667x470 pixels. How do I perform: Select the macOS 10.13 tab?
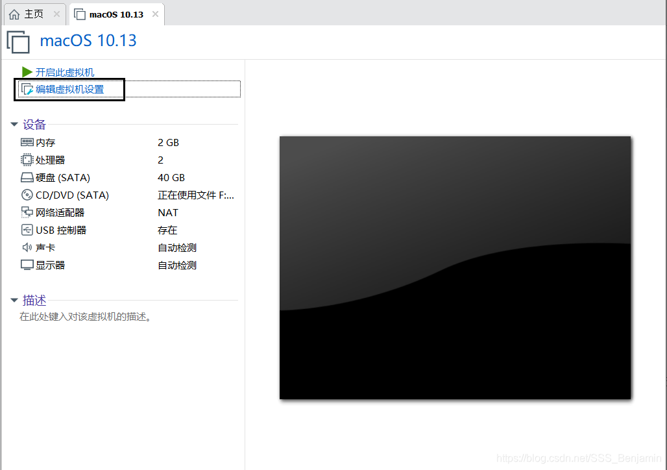[116, 14]
